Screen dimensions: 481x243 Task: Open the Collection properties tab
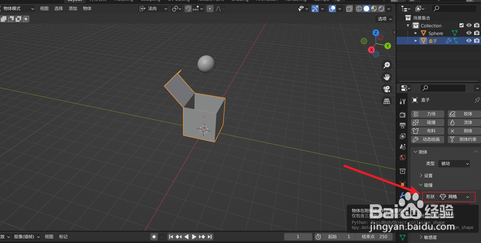[403, 171]
